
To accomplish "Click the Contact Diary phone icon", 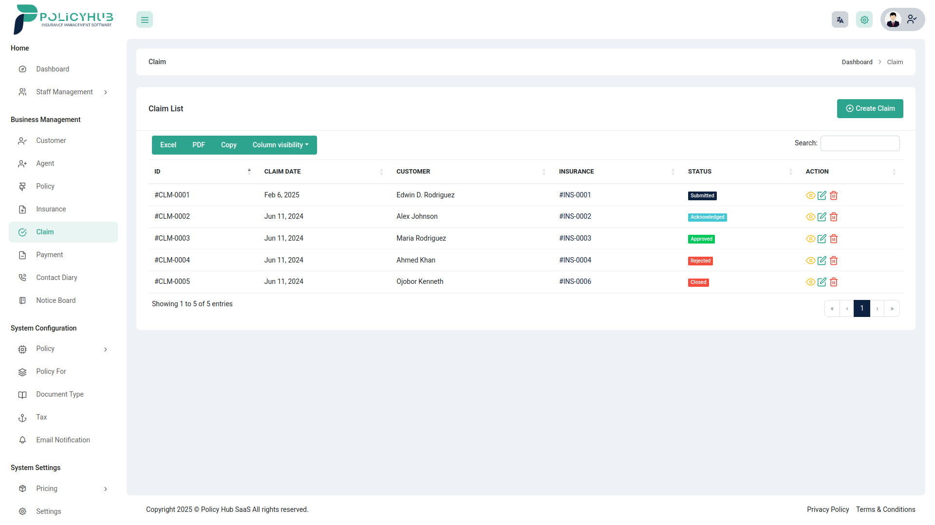I will pyautogui.click(x=22, y=277).
